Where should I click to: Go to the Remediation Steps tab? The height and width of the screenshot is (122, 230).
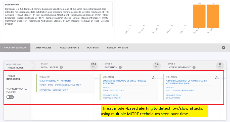[118, 48]
